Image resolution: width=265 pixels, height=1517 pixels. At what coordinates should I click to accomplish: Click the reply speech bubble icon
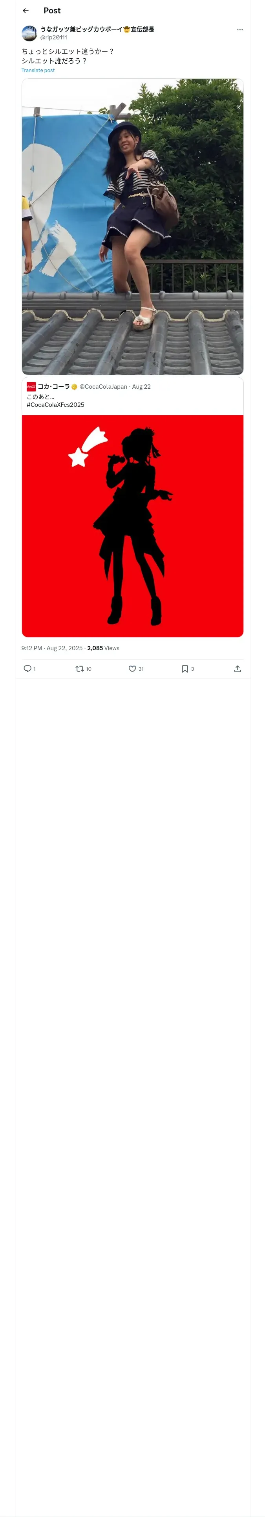pyautogui.click(x=27, y=668)
